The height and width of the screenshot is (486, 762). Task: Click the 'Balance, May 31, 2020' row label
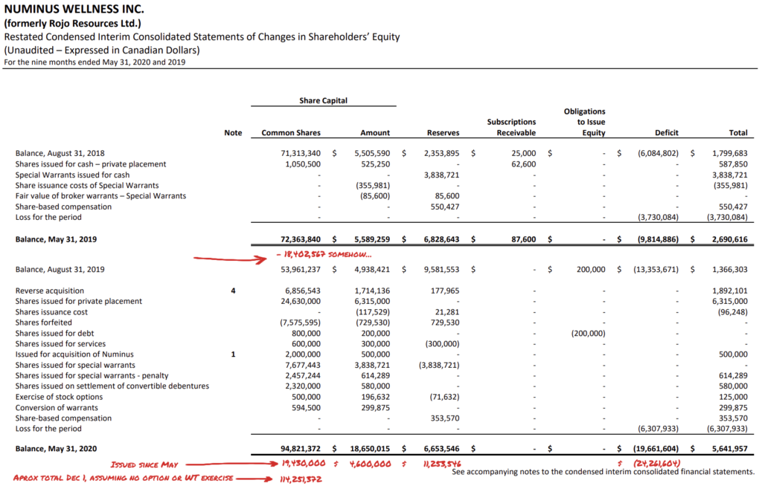56,450
